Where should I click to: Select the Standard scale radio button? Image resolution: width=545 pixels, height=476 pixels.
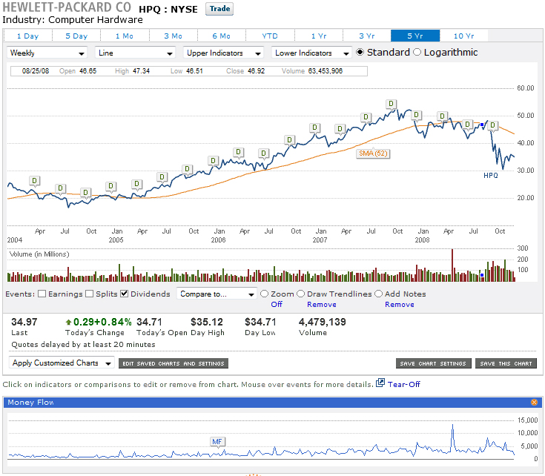pos(360,52)
